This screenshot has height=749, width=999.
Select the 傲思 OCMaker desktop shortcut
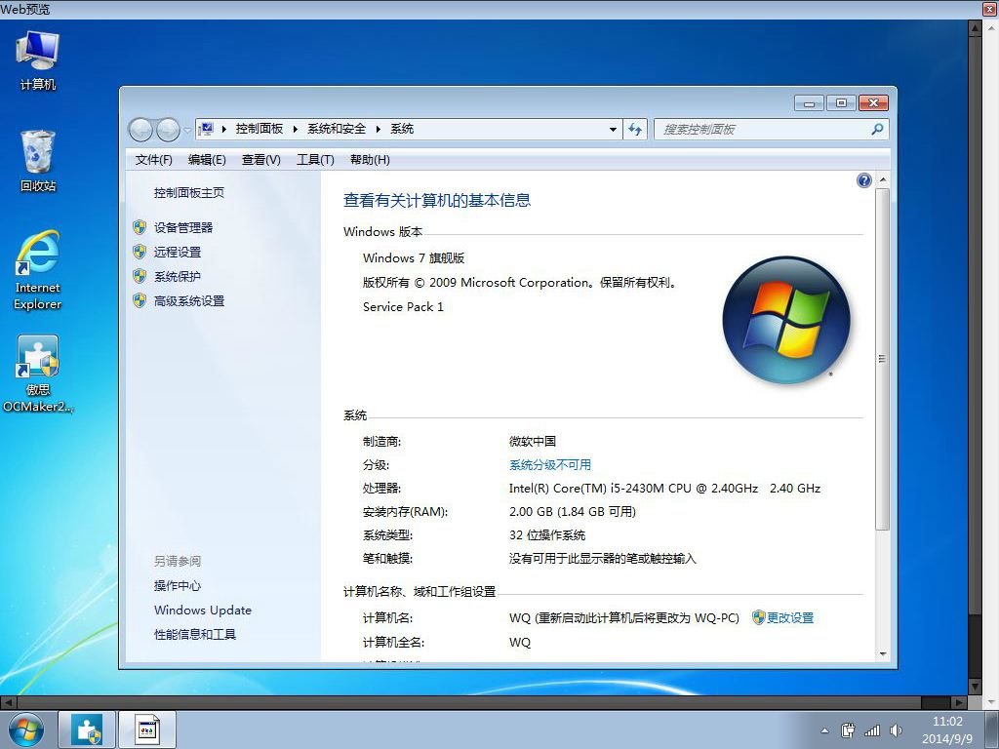click(x=38, y=374)
